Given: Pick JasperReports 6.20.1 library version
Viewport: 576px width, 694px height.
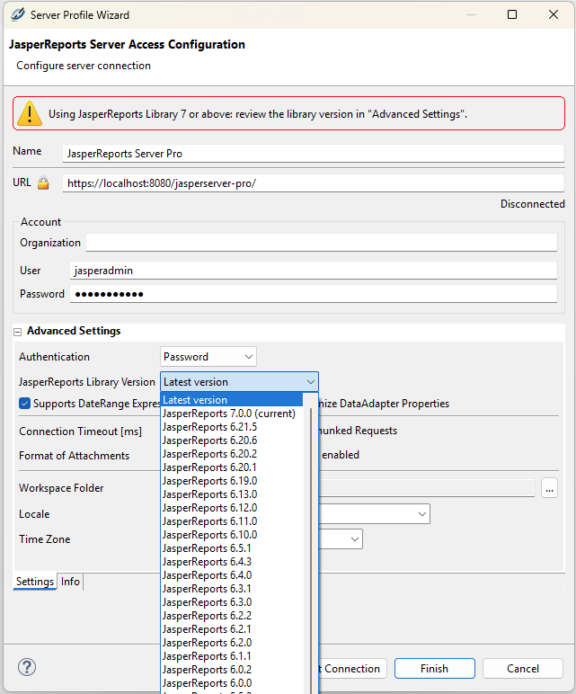Looking at the screenshot, I should 232,467.
